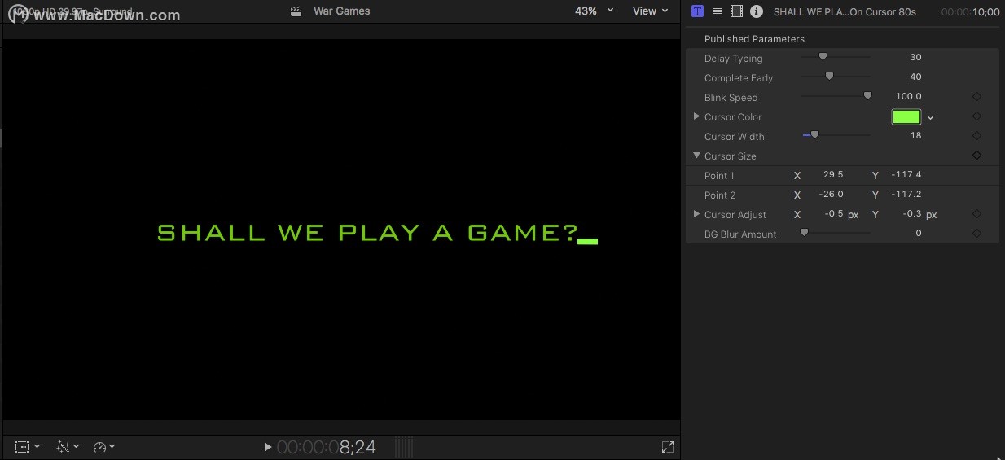Click the clapperboard icon beside War Games
Screen dimensions: 1005x460
[x=296, y=11]
